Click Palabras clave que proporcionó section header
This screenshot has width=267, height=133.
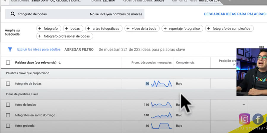pos(27,73)
